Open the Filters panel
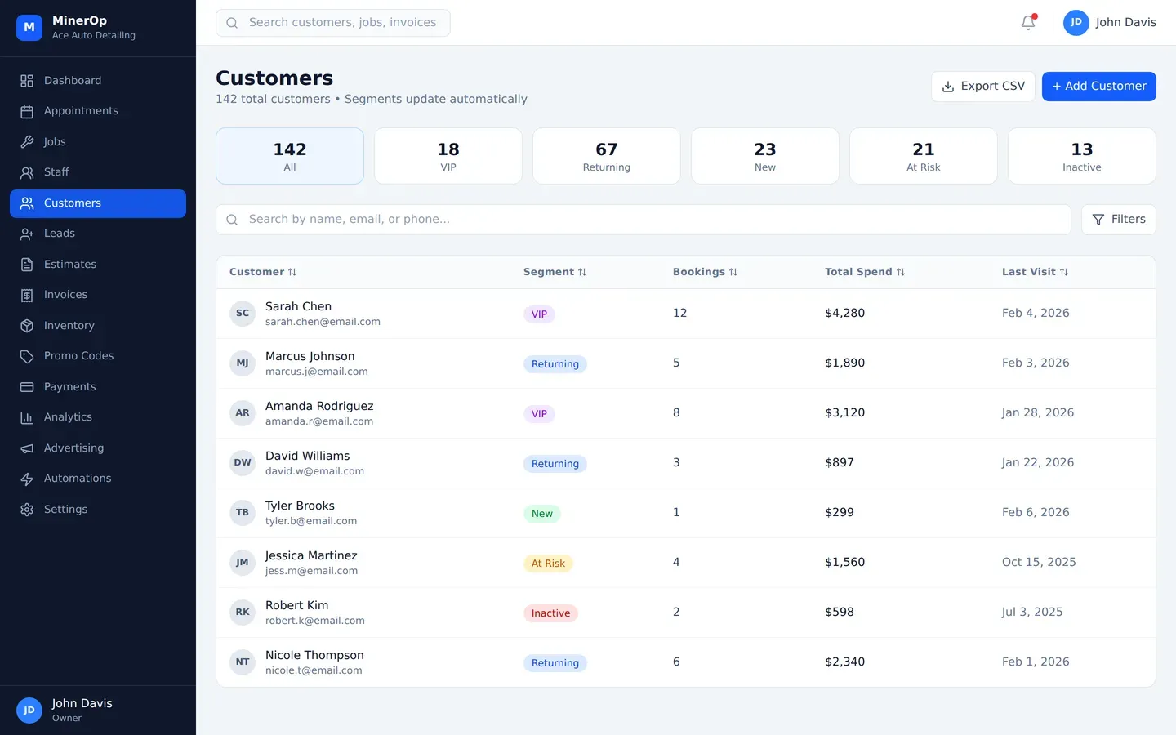The width and height of the screenshot is (1176, 735). [x=1118, y=220]
